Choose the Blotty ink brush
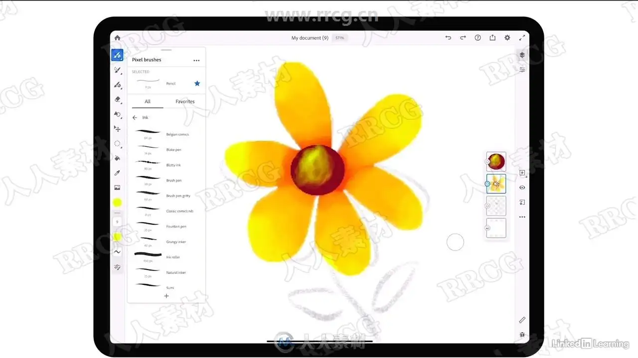The width and height of the screenshot is (638, 358). click(166, 165)
